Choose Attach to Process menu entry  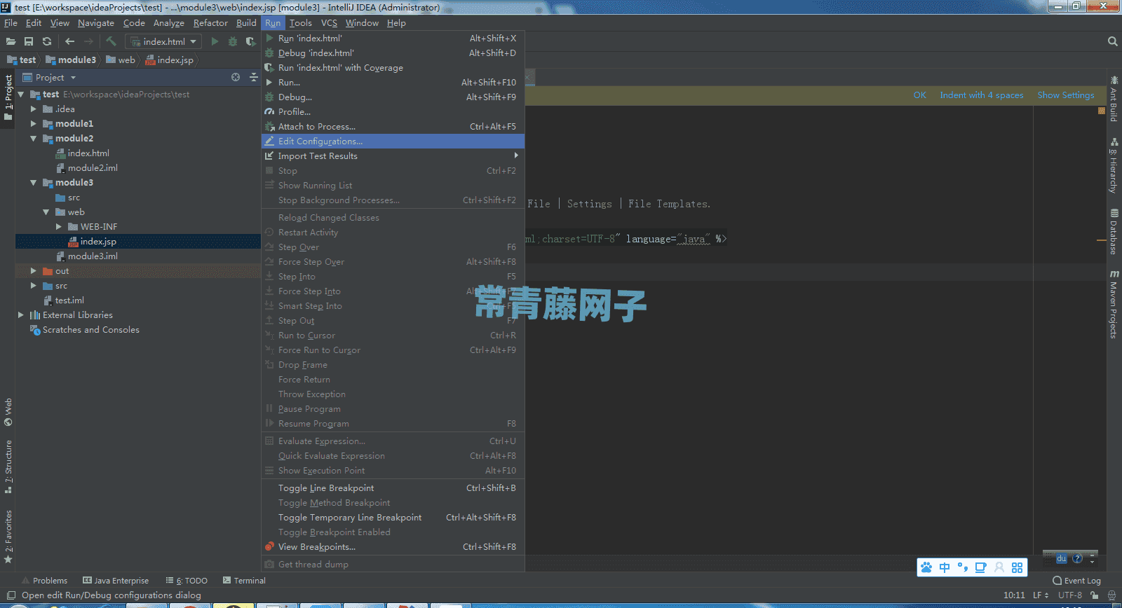coord(393,126)
